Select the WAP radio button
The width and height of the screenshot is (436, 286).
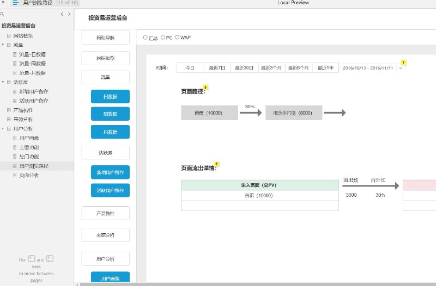[x=177, y=38]
